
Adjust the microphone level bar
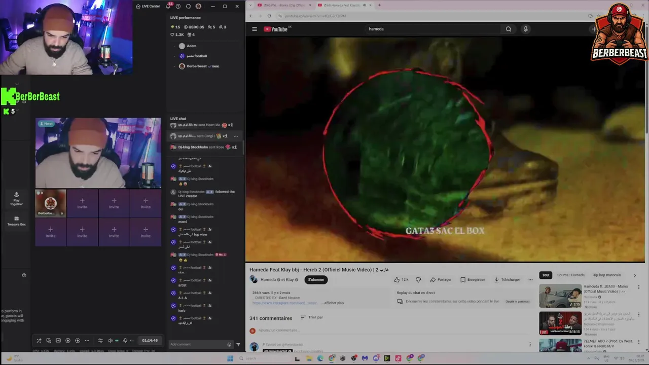pyautogui.click(x=132, y=341)
